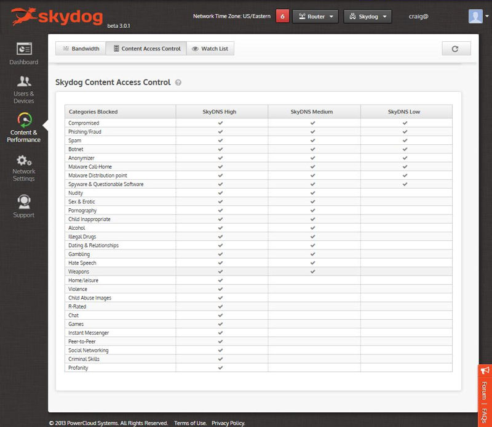Select the R-Rated category
Viewport: 492px width, 427px height.
pos(77,307)
